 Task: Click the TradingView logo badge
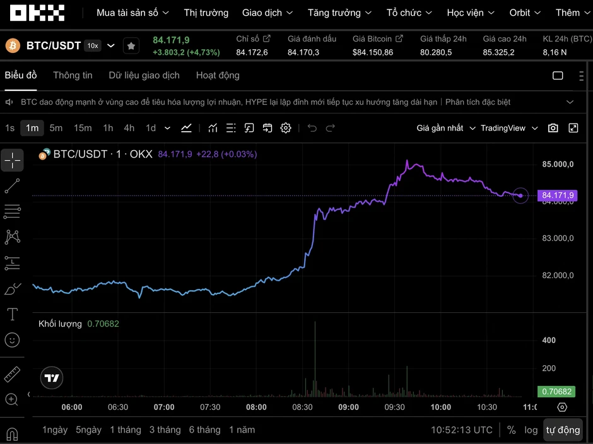point(52,377)
